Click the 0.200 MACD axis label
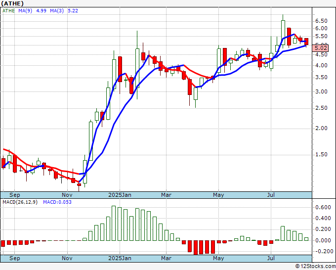This screenshot has height=270, width=336. [x=323, y=229]
